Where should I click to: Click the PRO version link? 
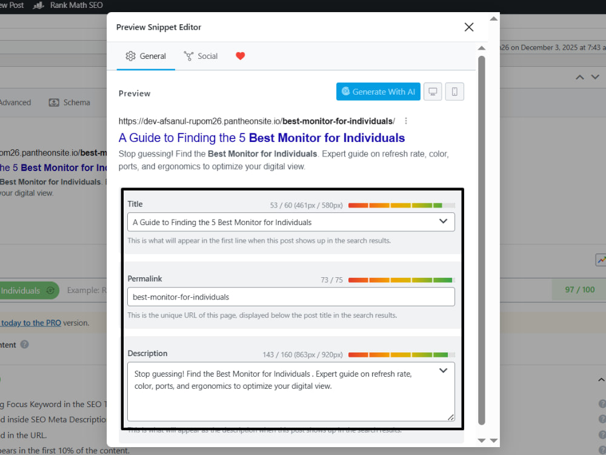pos(30,323)
